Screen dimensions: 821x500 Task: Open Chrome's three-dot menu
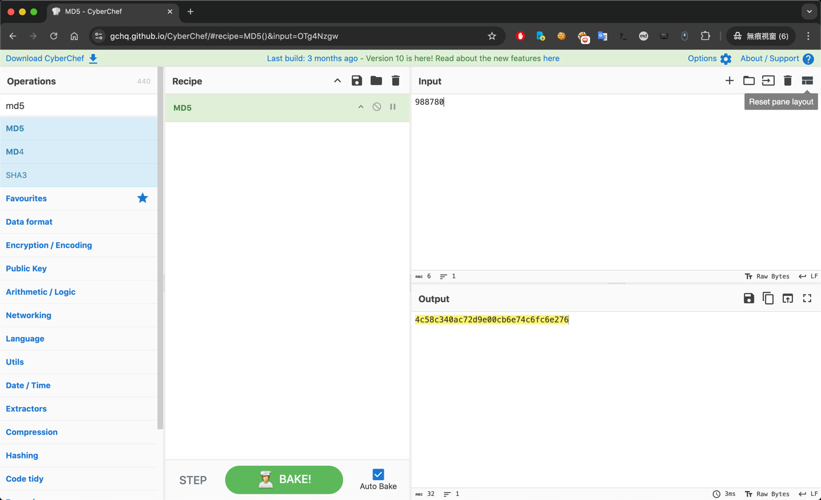[808, 36]
